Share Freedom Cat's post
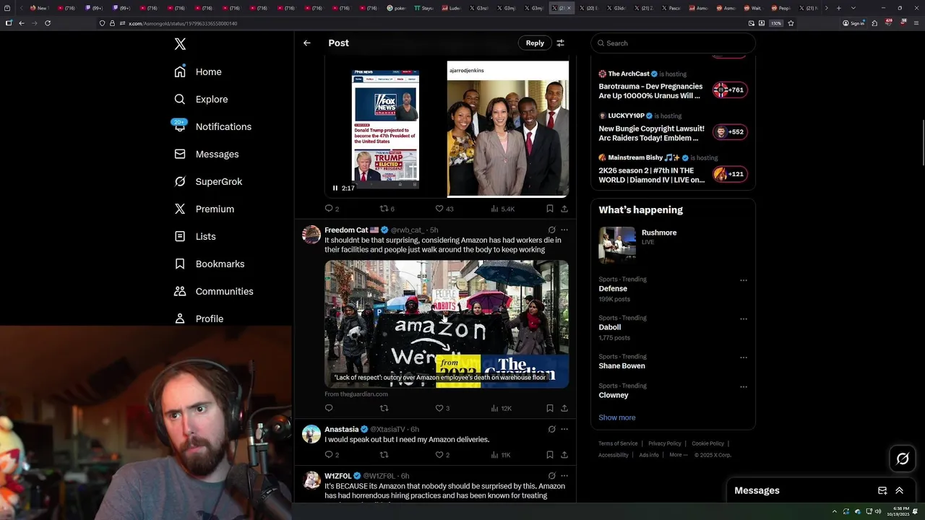 tap(564, 408)
